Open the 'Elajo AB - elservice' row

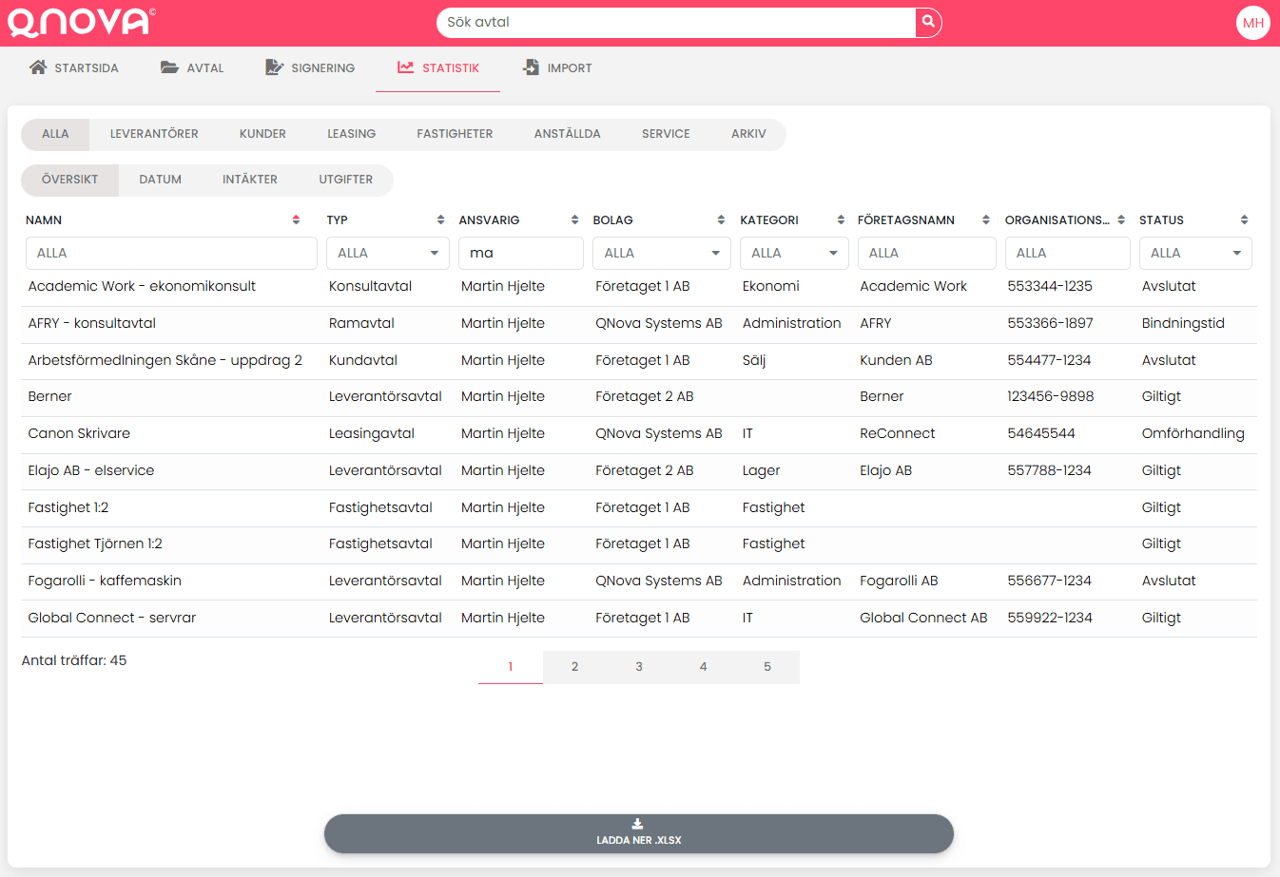click(x=639, y=471)
